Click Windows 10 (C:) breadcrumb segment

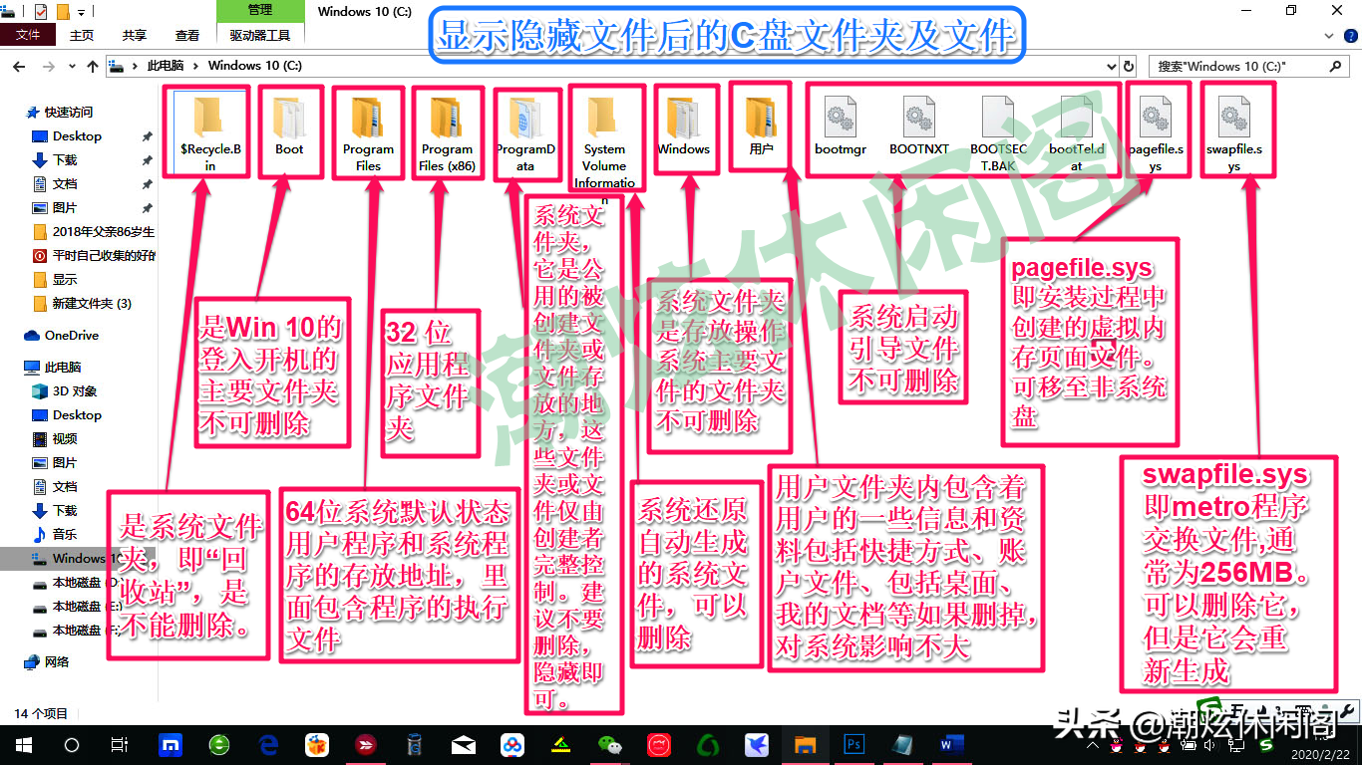click(x=255, y=67)
